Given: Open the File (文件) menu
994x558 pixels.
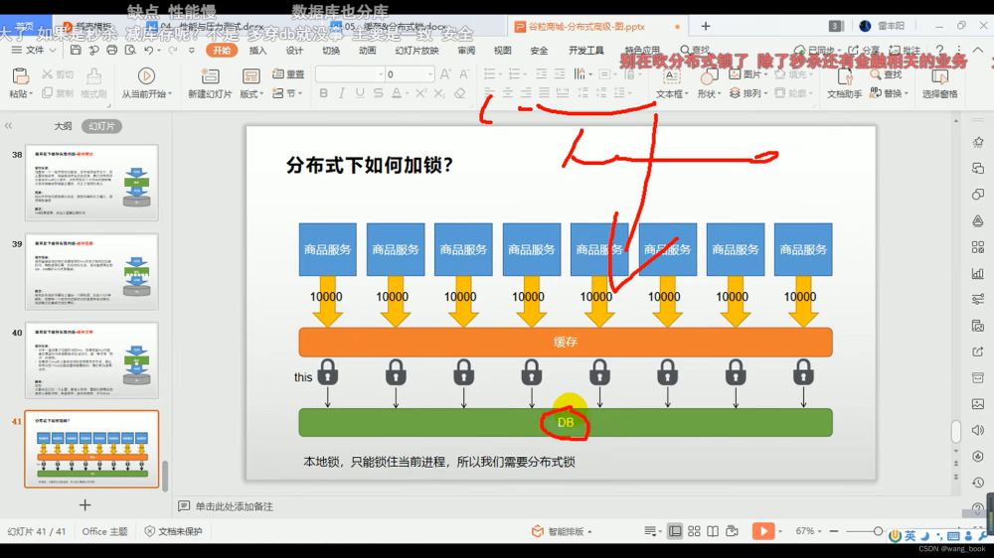Looking at the screenshot, I should (34, 50).
